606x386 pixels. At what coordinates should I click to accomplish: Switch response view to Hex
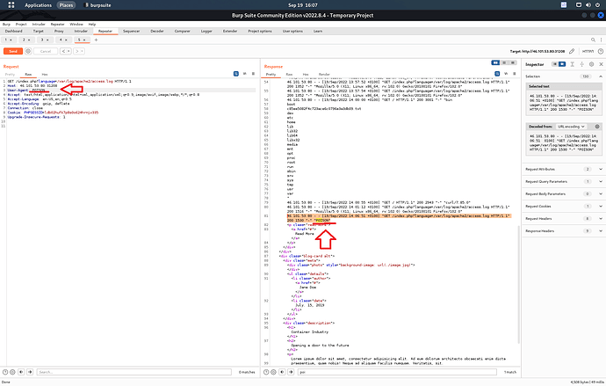coord(306,74)
